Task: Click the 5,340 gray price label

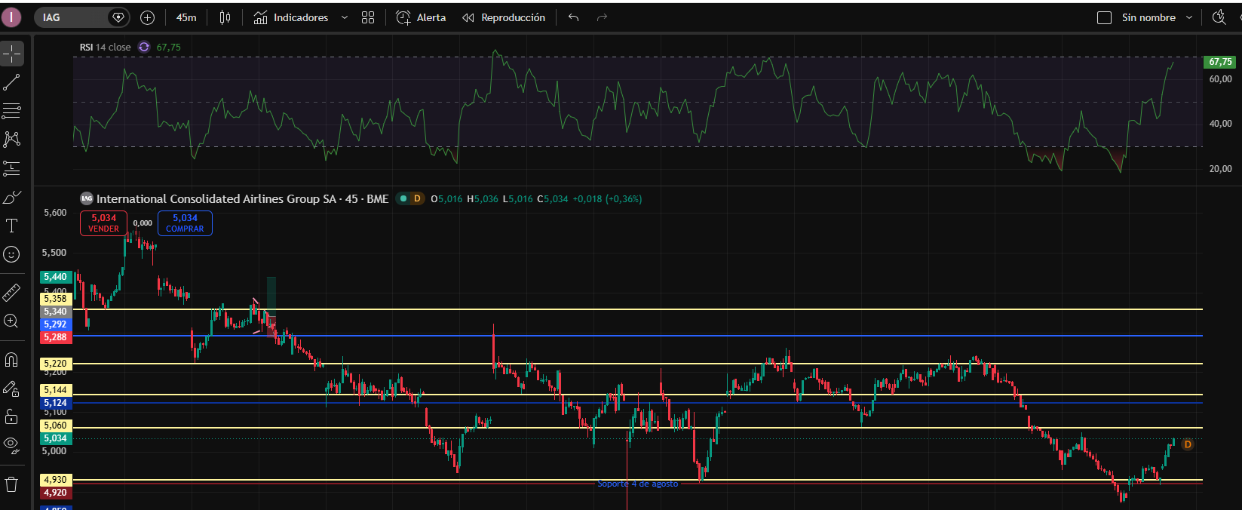Action: pos(55,312)
